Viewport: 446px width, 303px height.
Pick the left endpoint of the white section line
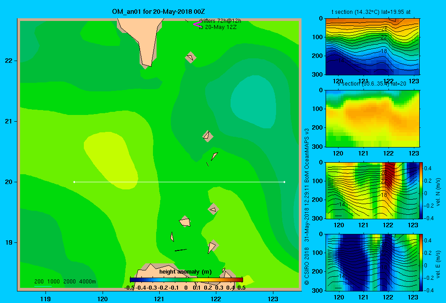pyautogui.click(x=74, y=182)
